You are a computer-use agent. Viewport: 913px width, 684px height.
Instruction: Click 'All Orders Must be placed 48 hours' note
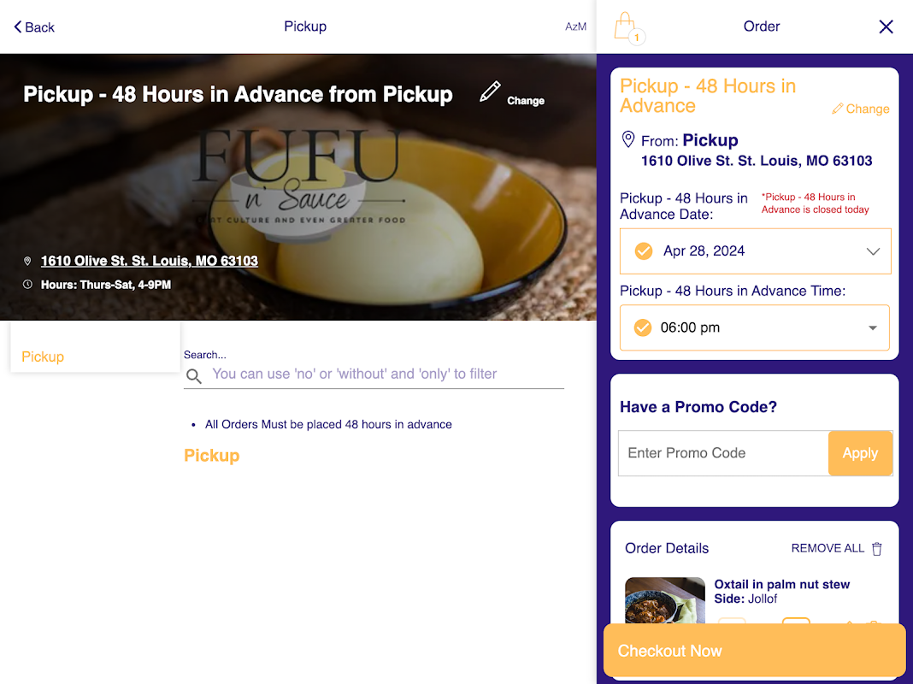(x=328, y=424)
